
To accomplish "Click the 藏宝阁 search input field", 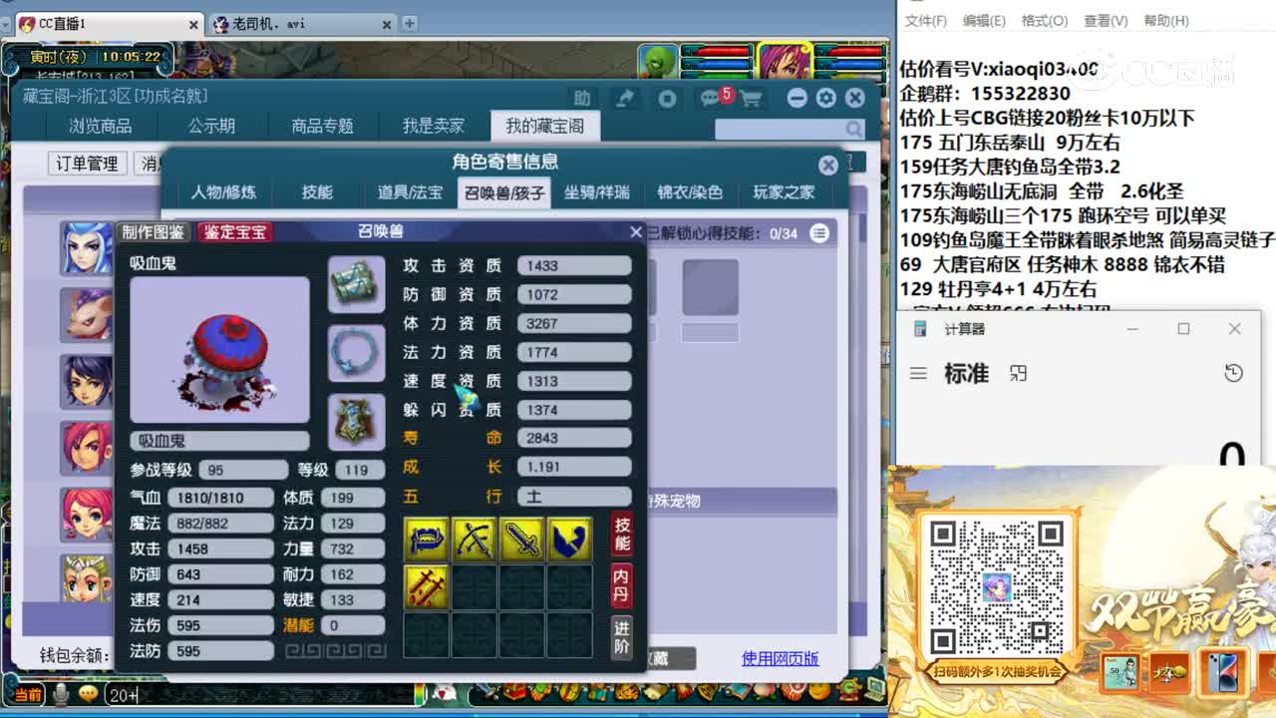I will pyautogui.click(x=780, y=130).
